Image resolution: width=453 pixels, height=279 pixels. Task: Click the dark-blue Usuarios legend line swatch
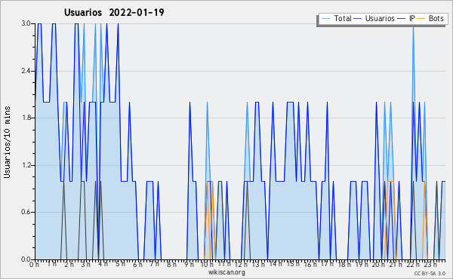coord(358,19)
